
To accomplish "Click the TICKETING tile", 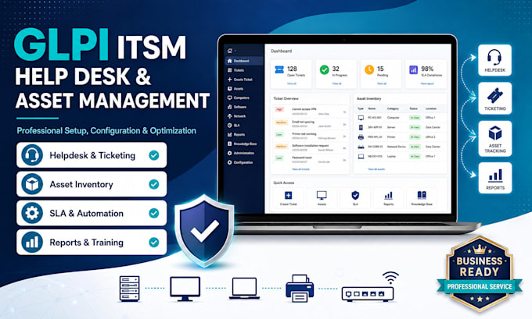I will click(x=494, y=98).
